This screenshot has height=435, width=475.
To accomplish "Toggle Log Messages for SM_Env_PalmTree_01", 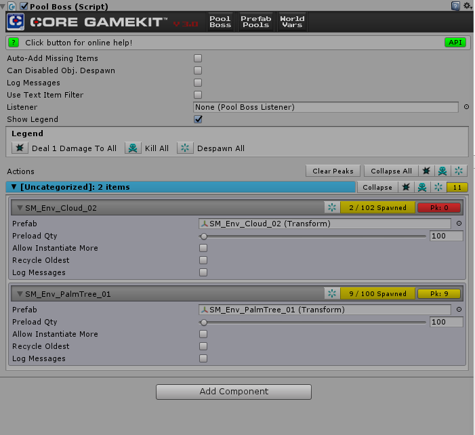I will (203, 358).
